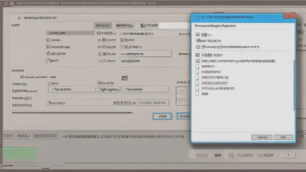The width and height of the screenshot is (306, 172).
Task: Select the highlighted entry heading the left list
Action: (x=70, y=33)
